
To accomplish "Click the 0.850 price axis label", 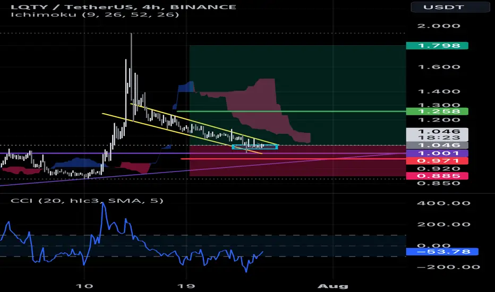I will [x=439, y=183].
